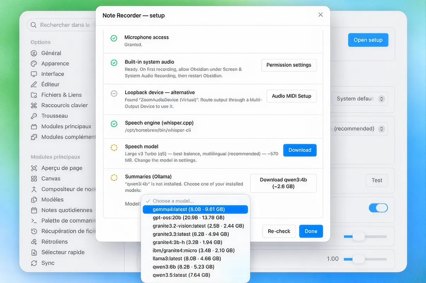Download the Large v3 Turbo speech model
Viewport: 426px width, 283px height.
(x=300, y=150)
